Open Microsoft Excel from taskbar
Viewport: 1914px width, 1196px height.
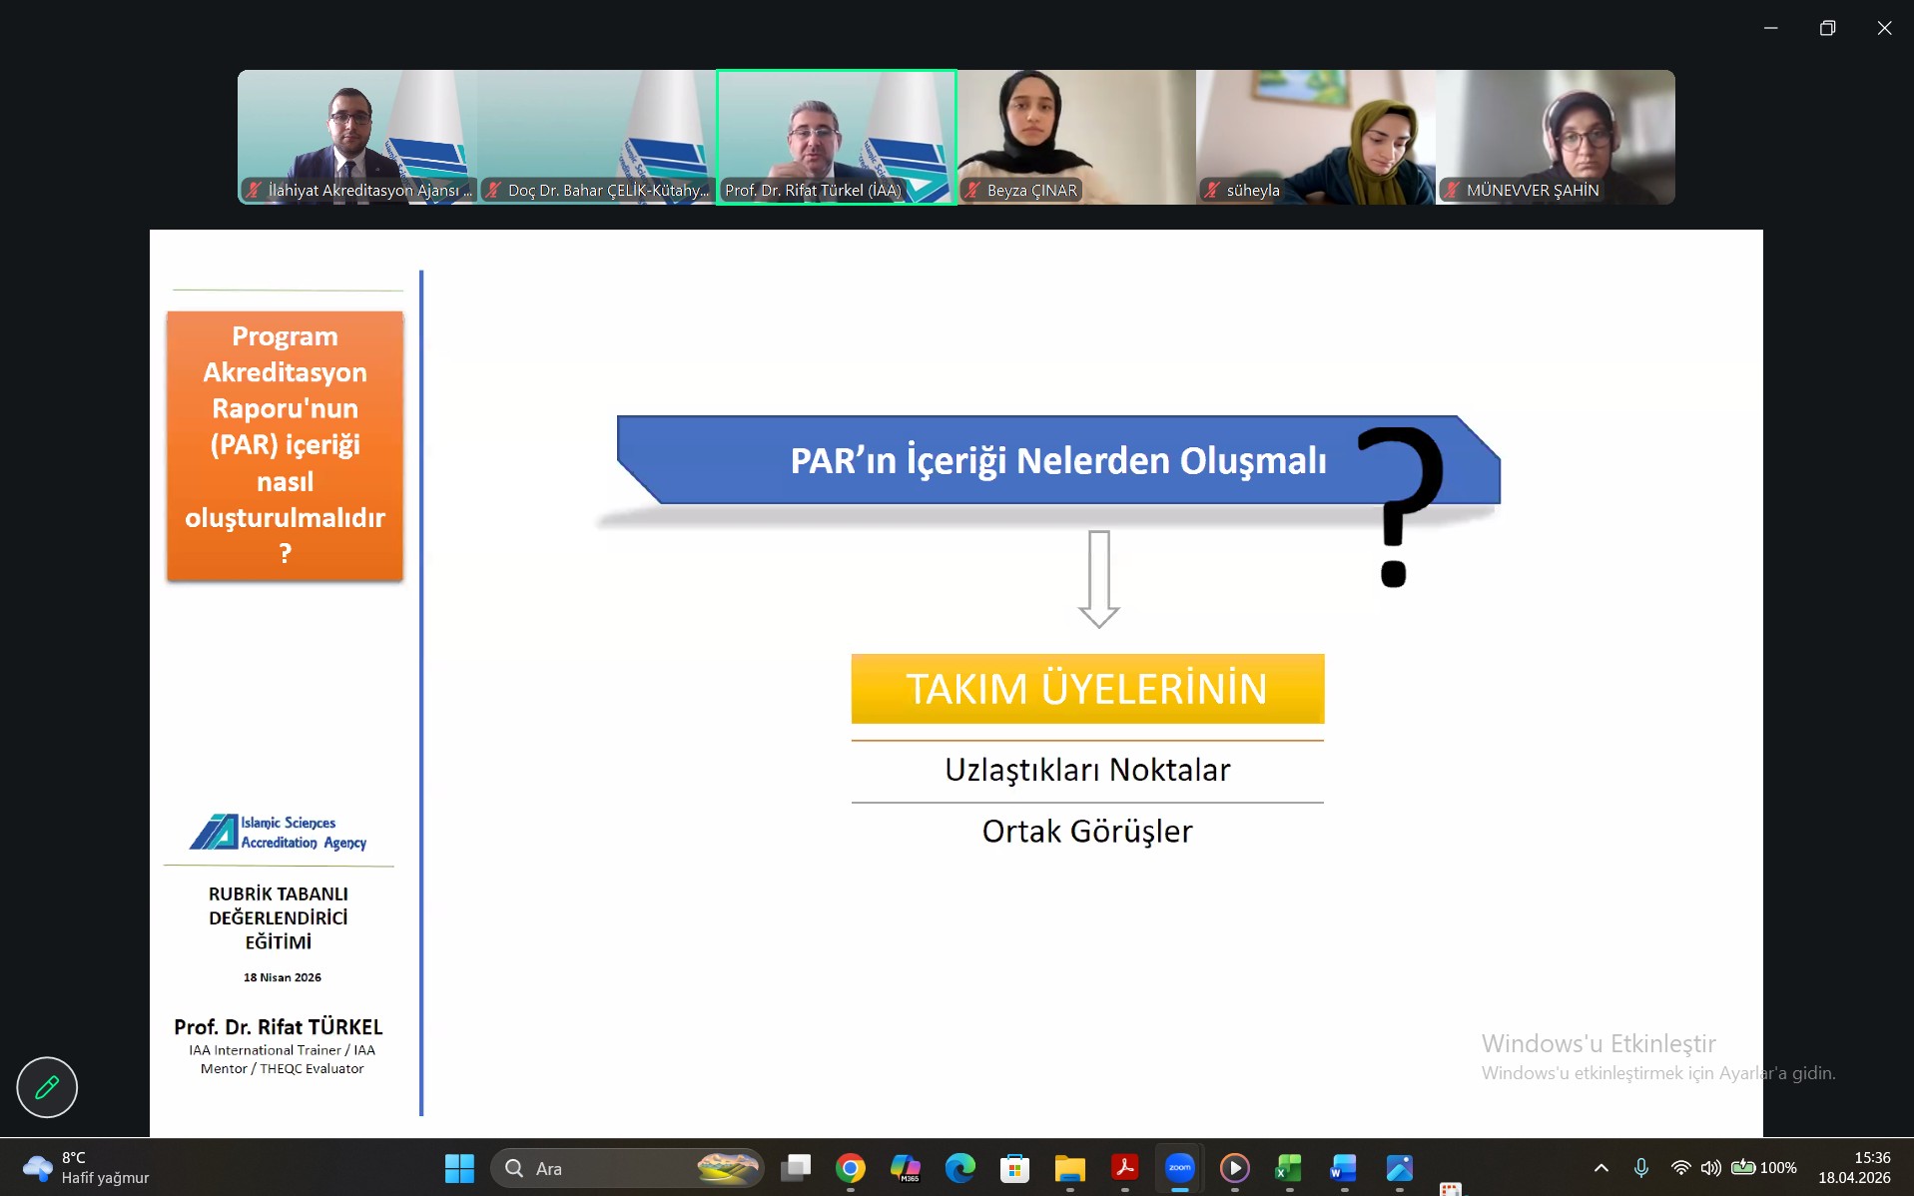tap(1289, 1167)
